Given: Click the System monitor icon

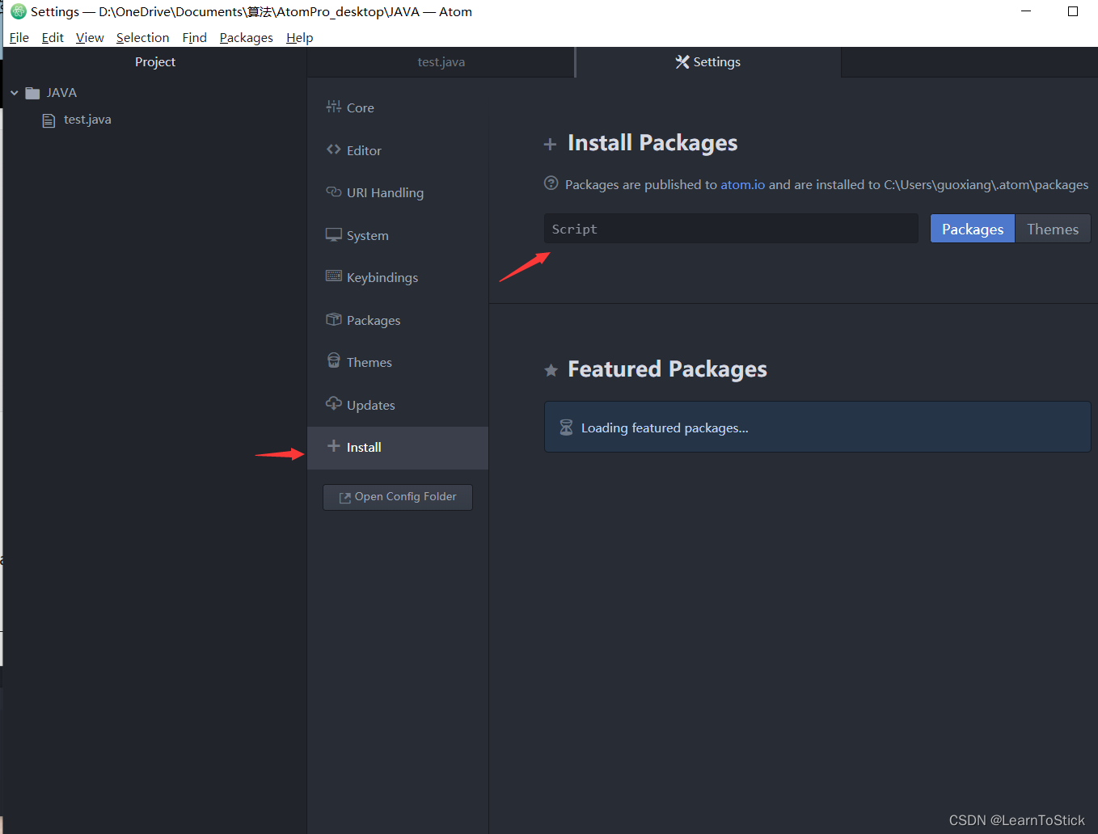Looking at the screenshot, I should pyautogui.click(x=333, y=234).
